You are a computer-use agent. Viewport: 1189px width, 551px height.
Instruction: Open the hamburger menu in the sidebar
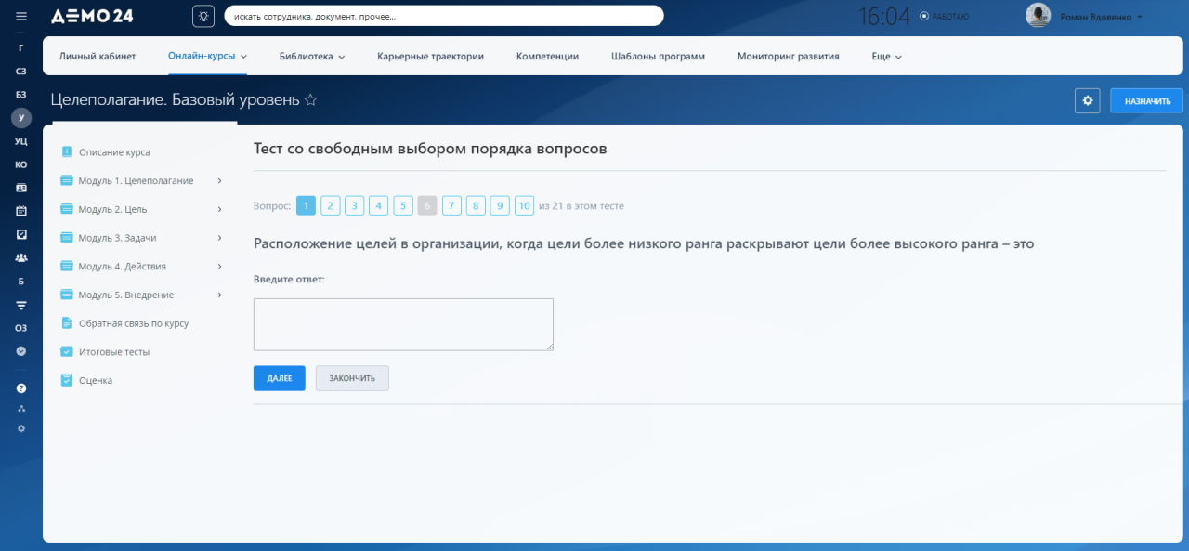[x=21, y=16]
